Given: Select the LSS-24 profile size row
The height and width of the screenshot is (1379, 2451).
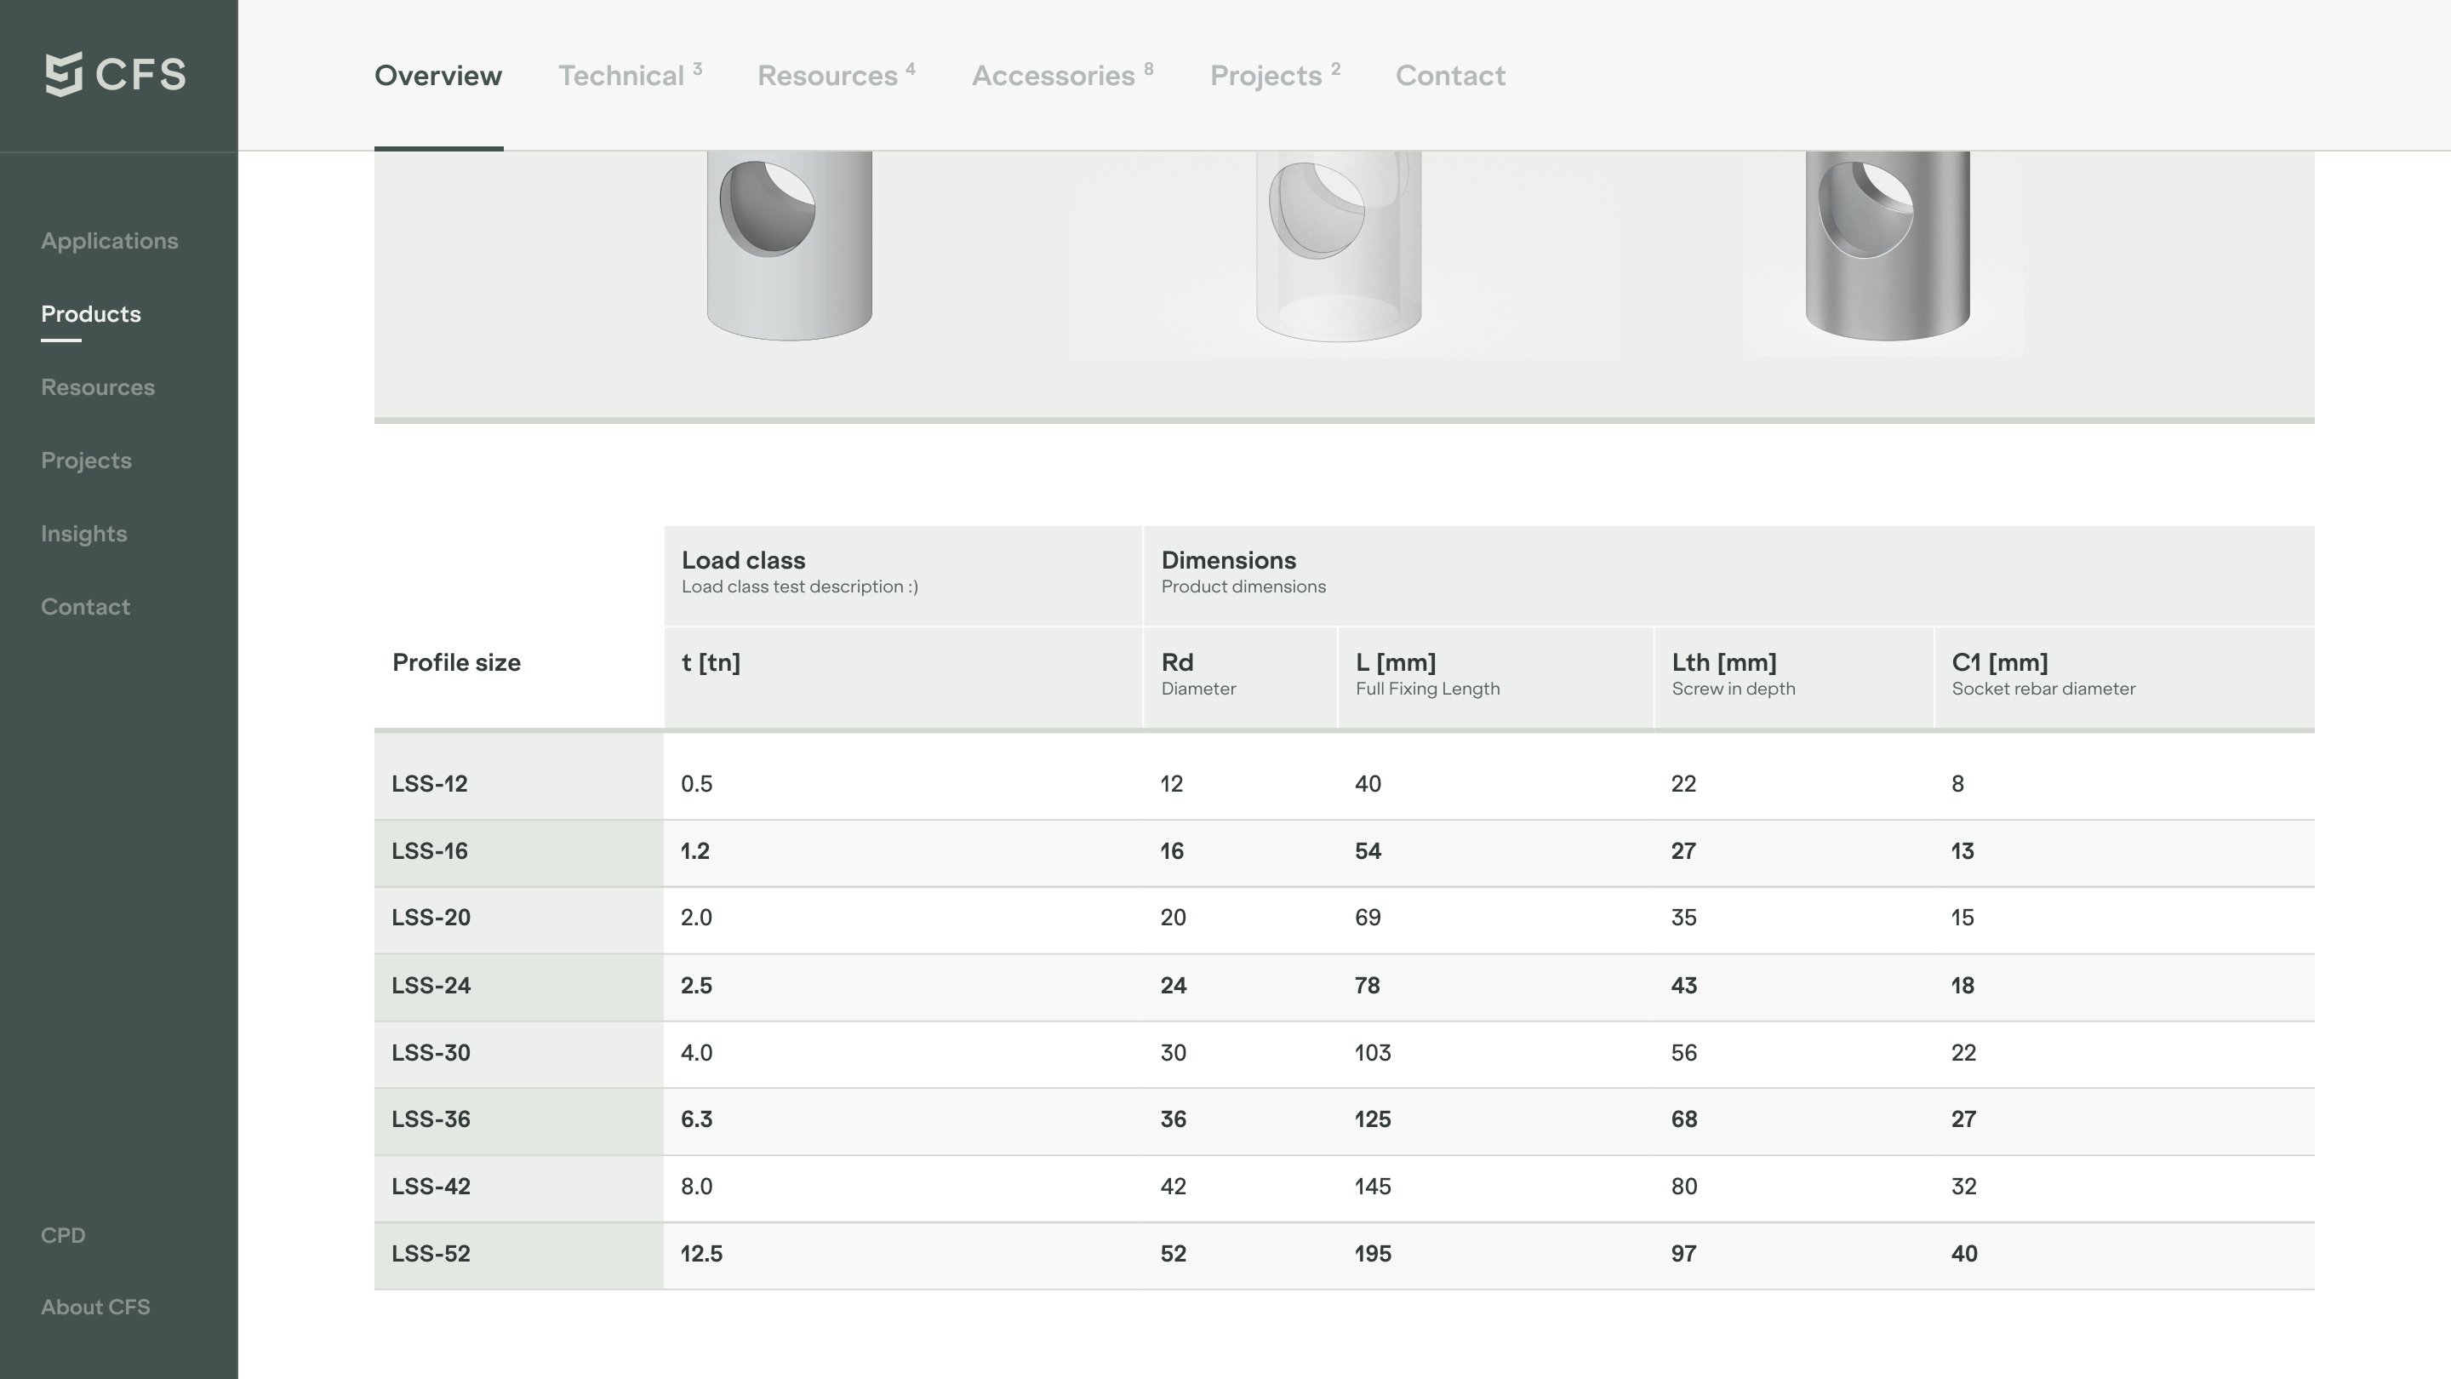Looking at the screenshot, I should coord(431,986).
